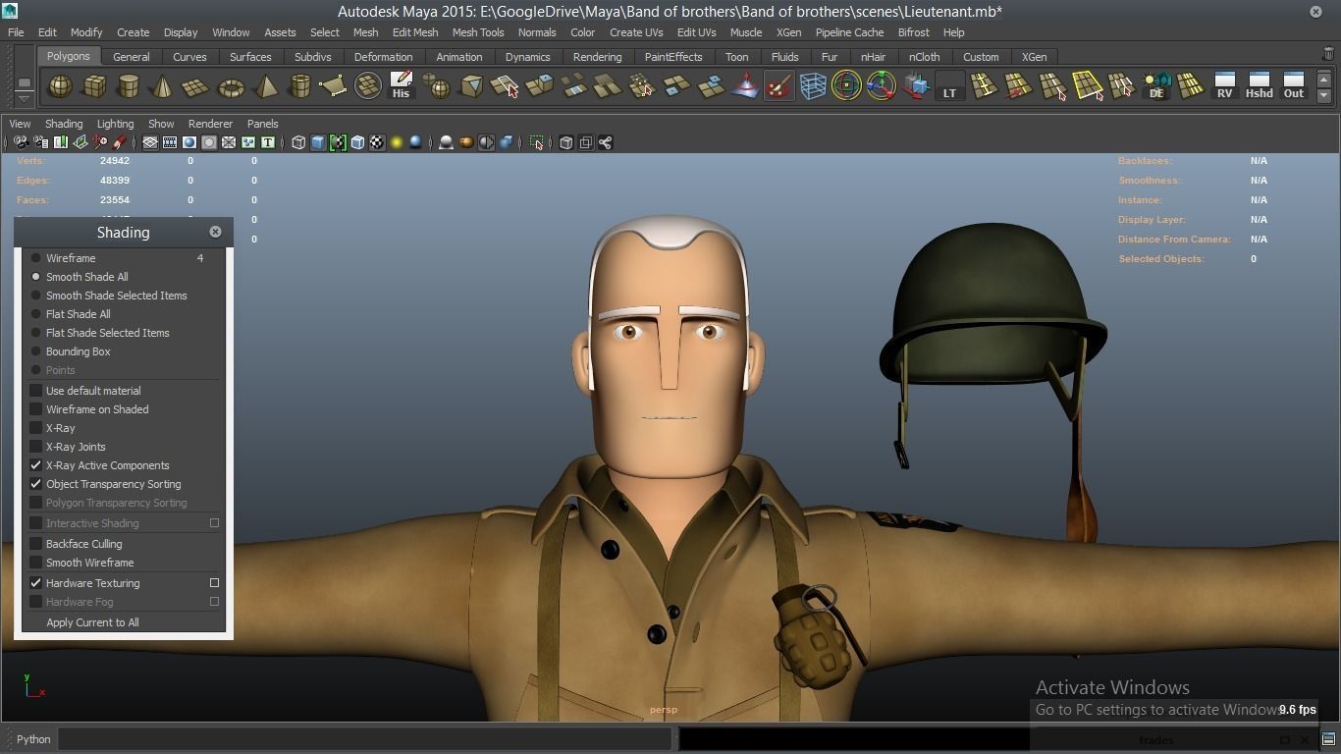Click the script editor icon bottom right
The height and width of the screenshot is (754, 1341).
(1328, 739)
